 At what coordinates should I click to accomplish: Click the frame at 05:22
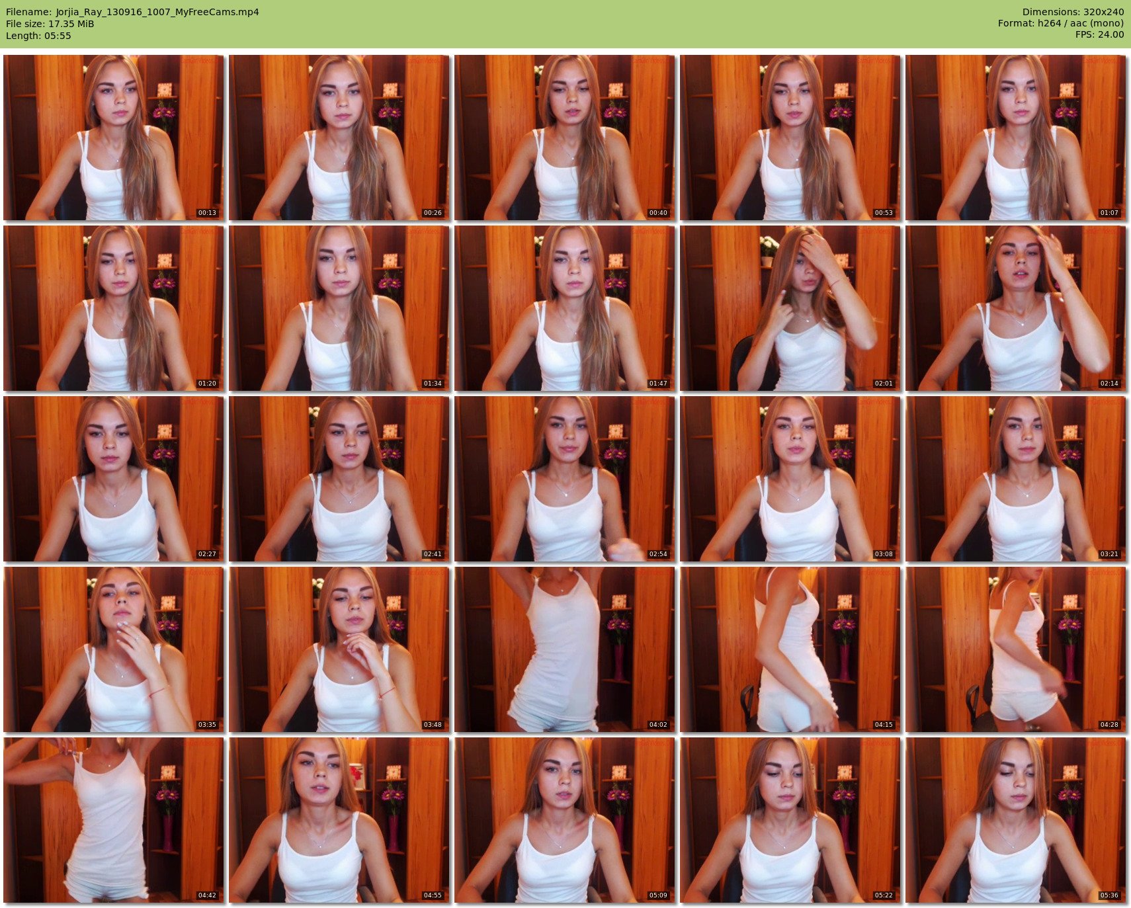[790, 820]
